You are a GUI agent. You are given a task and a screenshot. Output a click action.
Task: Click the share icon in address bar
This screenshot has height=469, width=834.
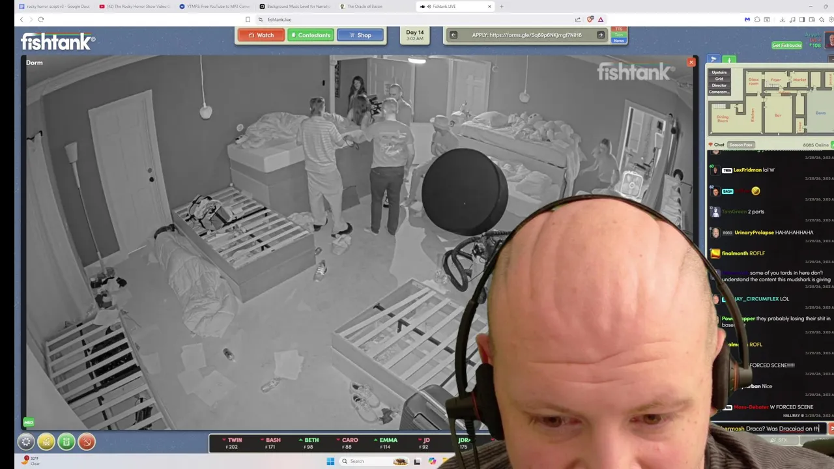pos(577,20)
